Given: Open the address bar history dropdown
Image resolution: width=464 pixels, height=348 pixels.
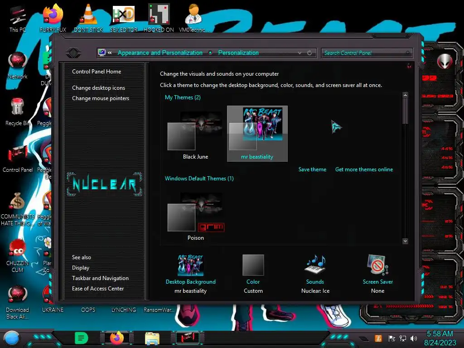Looking at the screenshot, I should 300,53.
